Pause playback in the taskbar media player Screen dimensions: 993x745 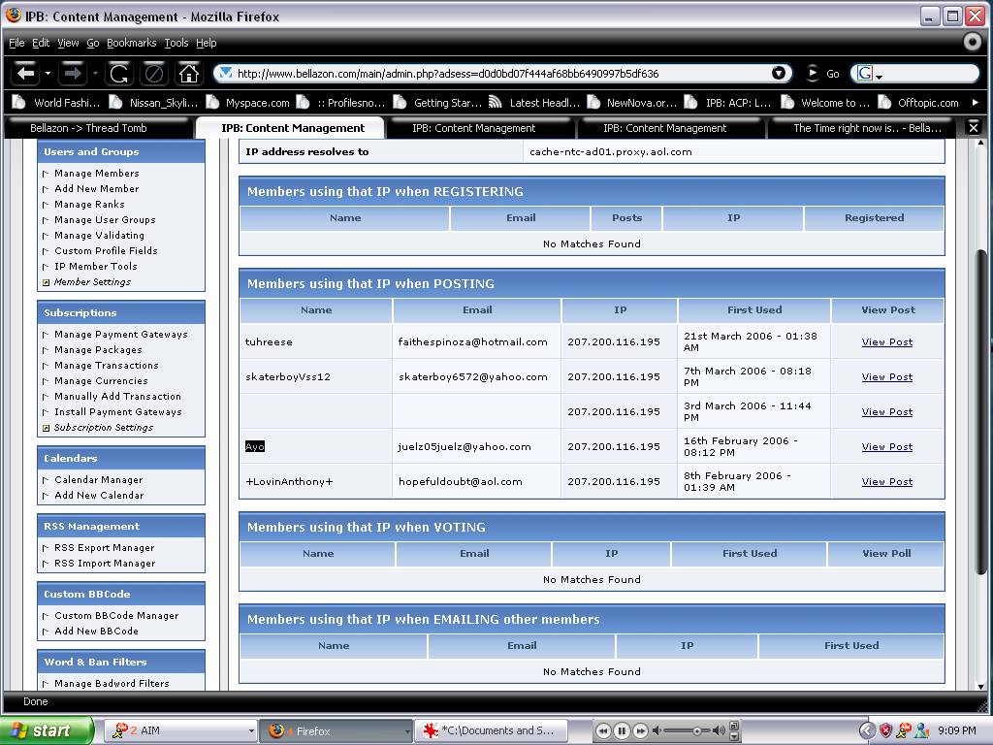(x=622, y=730)
